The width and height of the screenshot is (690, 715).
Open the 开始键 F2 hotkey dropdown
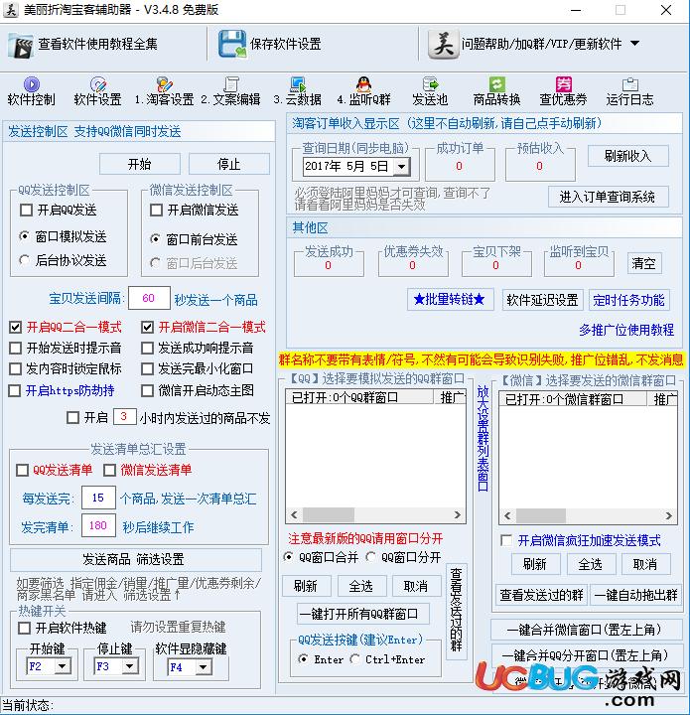[62, 666]
